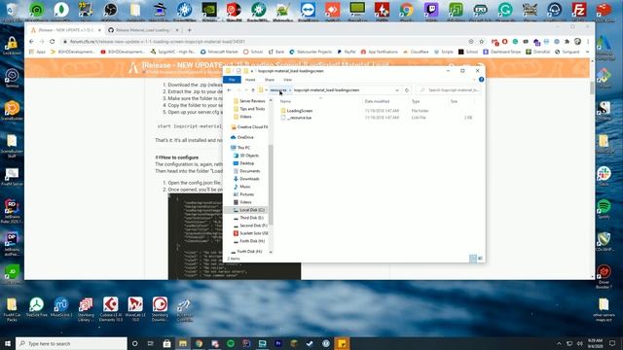This screenshot has width=623, height=350.
Task: Open the Minecraft Market bookmark
Action: pos(219,52)
